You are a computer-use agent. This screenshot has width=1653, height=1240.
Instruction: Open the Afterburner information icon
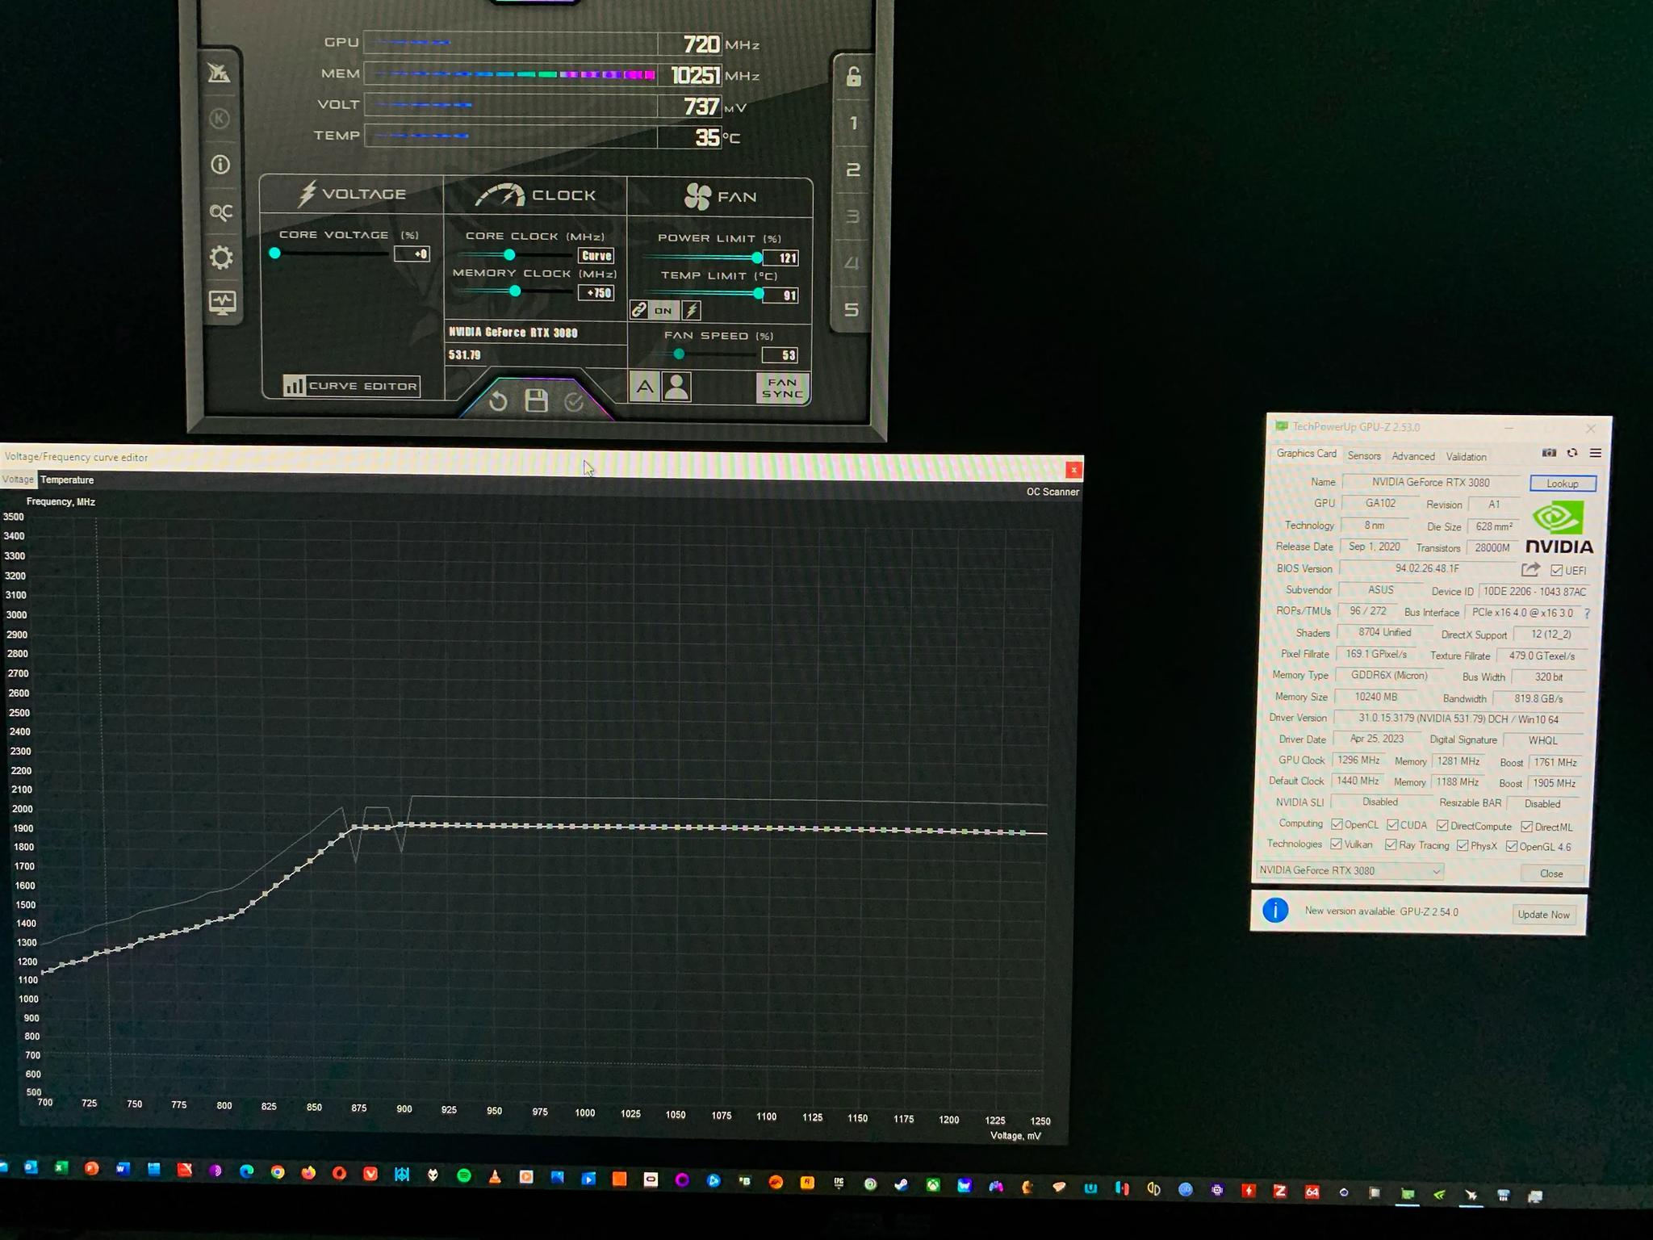pos(220,165)
